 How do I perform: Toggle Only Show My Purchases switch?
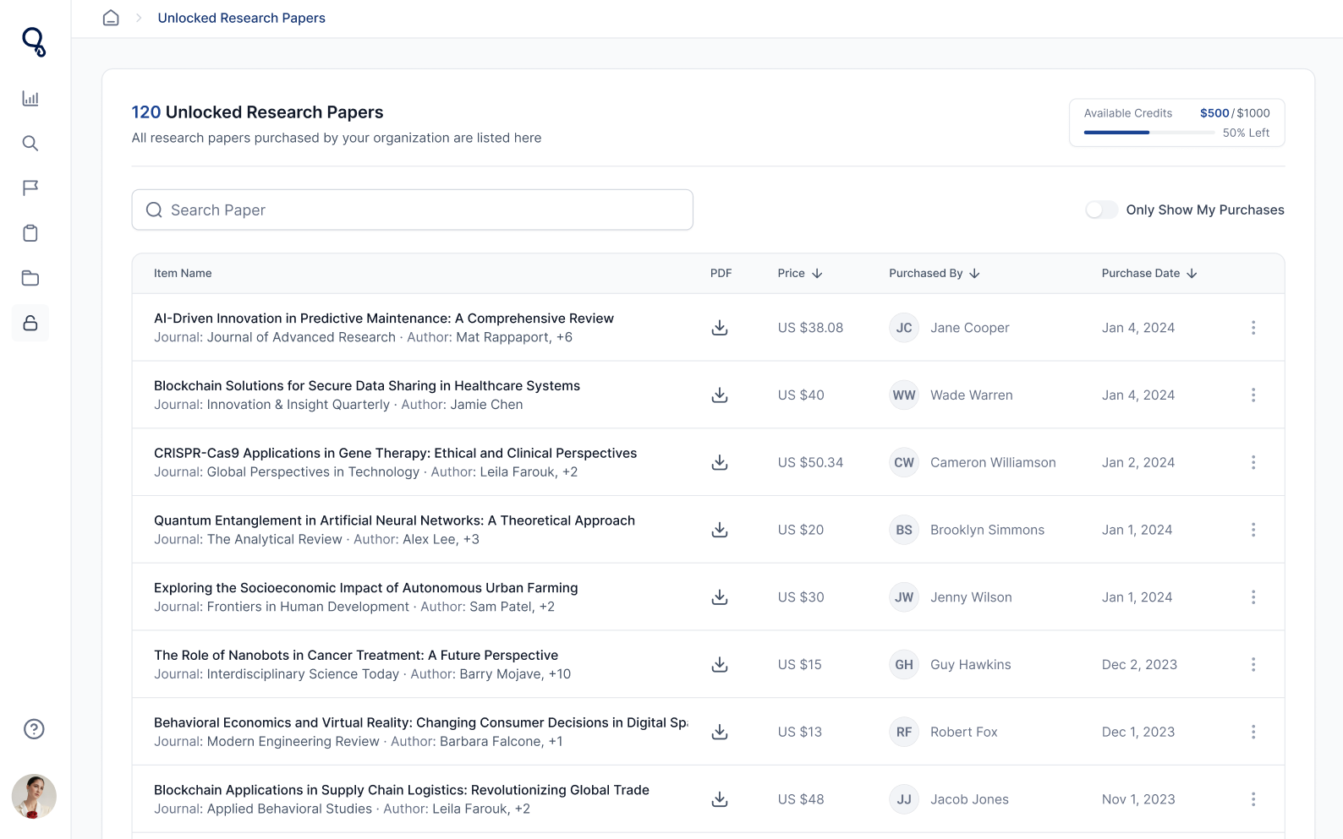point(1101,210)
